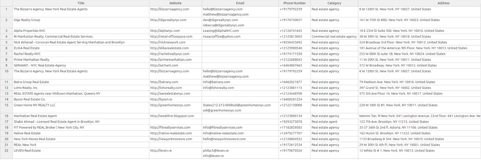
Task: Click the Email column header
Action: coord(240,3)
